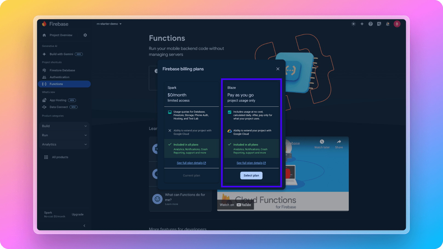The image size is (443, 249).
Task: Open All products
Action: coord(60,157)
